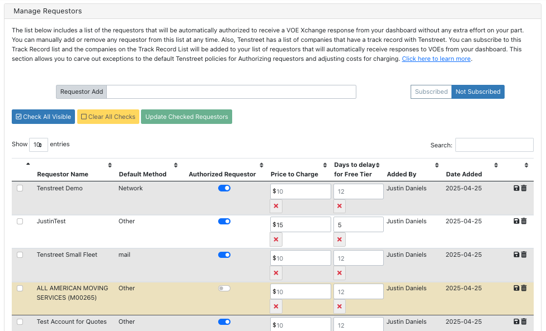The width and height of the screenshot is (546, 331).
Task: Sort table by Date Added column
Action: coord(496,165)
